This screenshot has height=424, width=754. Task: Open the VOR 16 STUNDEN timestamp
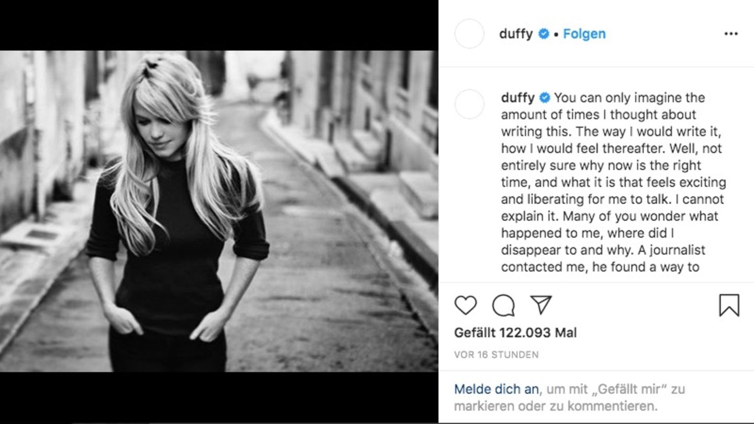coord(496,354)
